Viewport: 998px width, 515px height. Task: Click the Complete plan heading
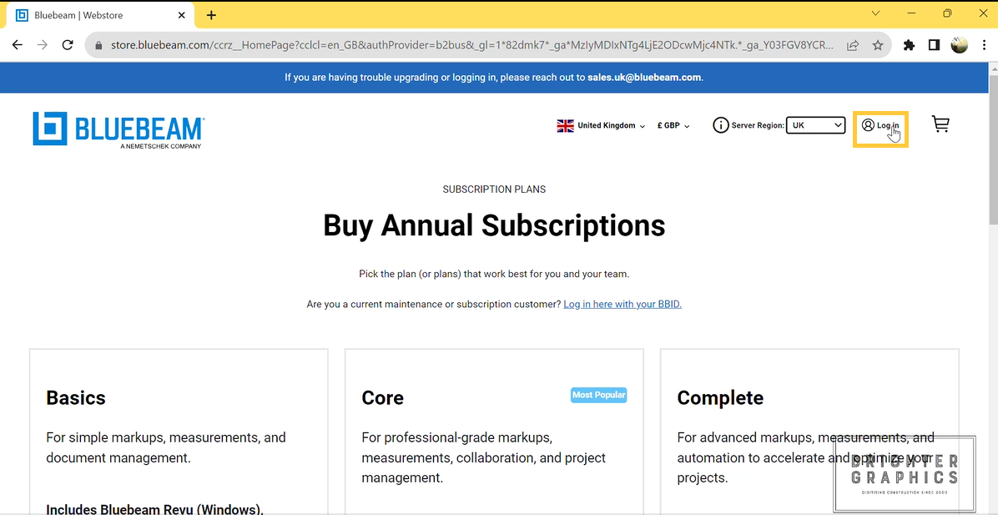pos(720,398)
